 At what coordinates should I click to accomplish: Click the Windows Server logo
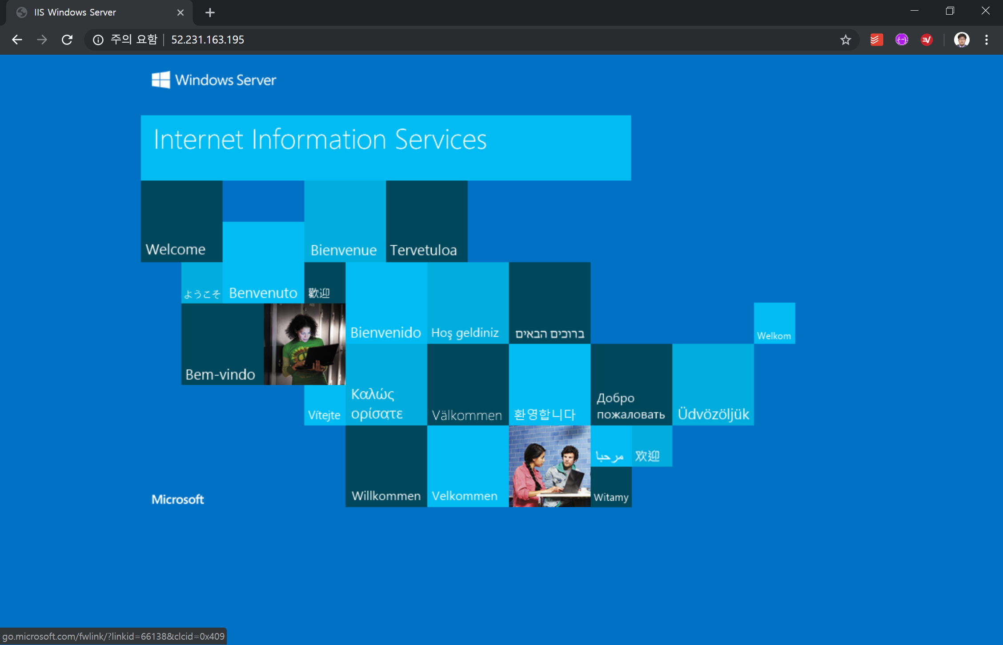pos(214,80)
